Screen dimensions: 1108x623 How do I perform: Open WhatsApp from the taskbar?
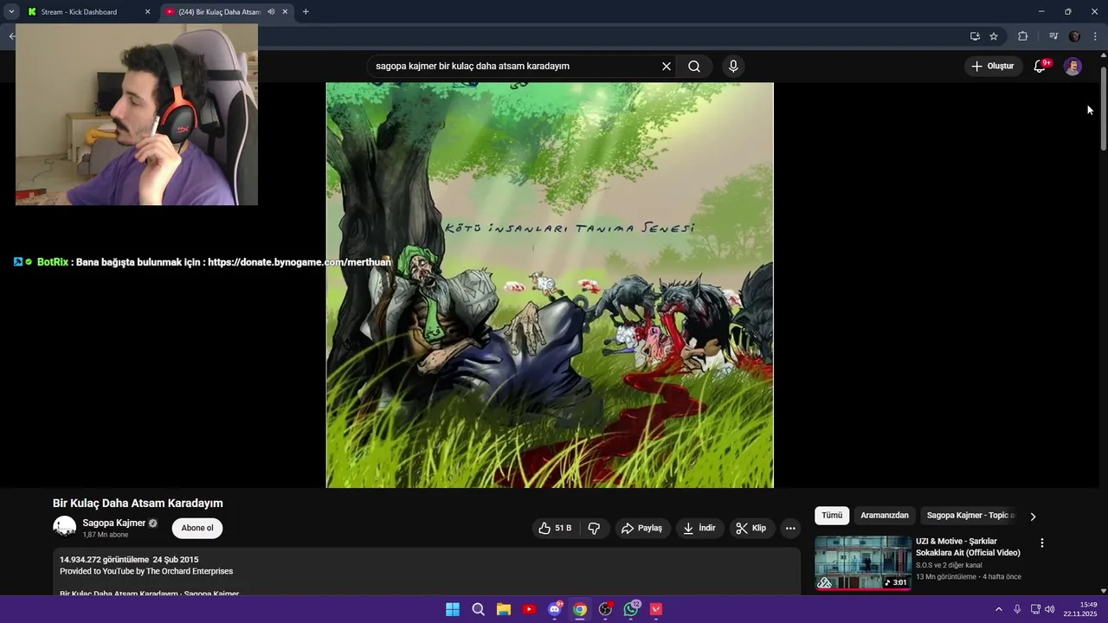[631, 609]
